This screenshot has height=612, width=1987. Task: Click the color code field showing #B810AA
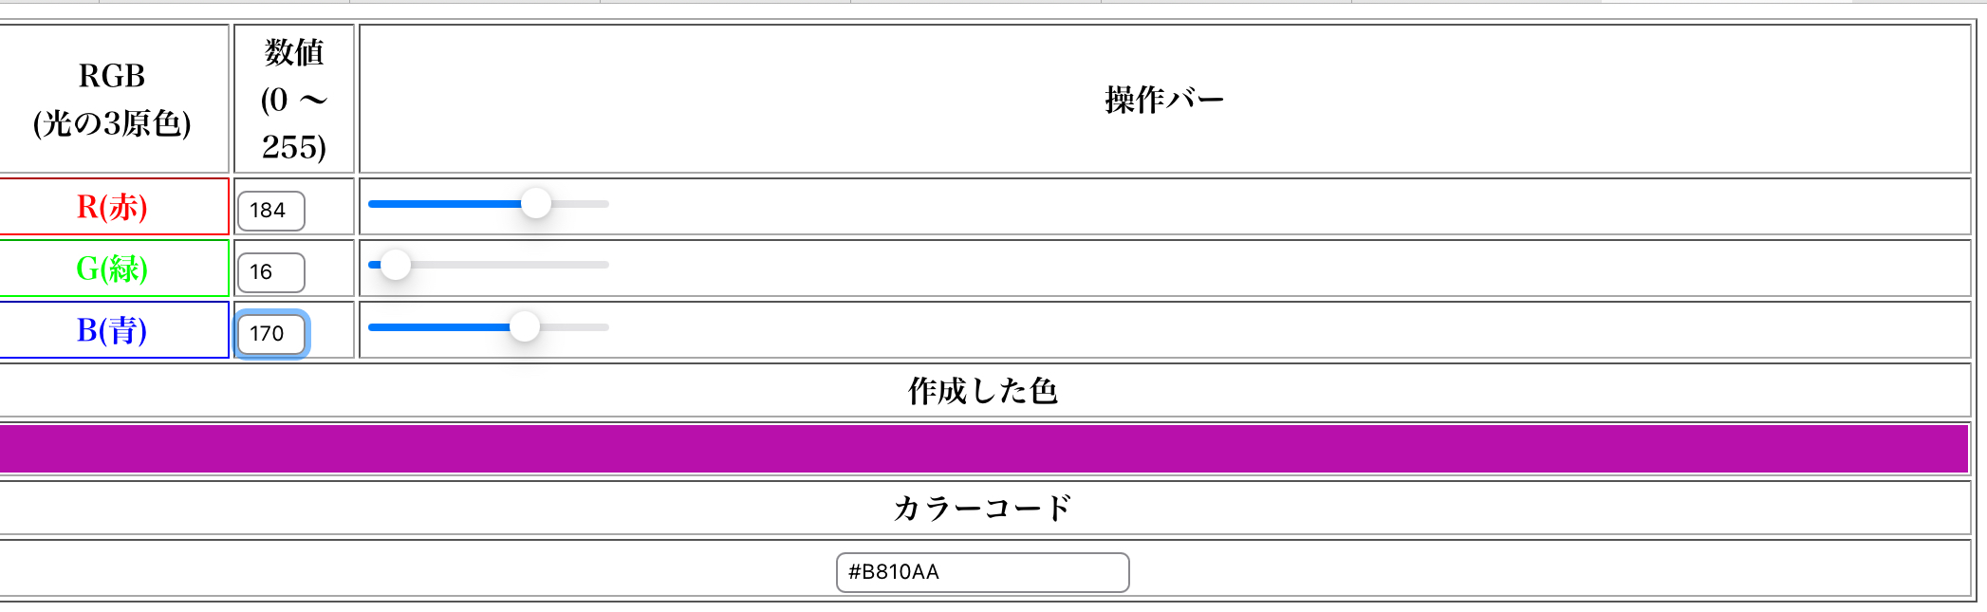pos(982,572)
